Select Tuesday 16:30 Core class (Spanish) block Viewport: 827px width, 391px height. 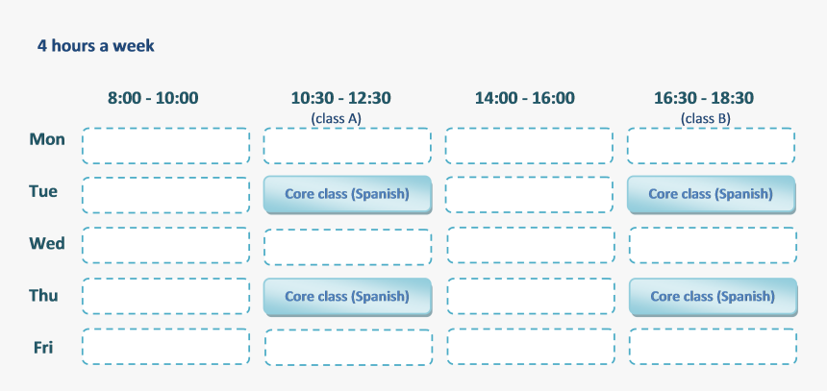(x=711, y=194)
